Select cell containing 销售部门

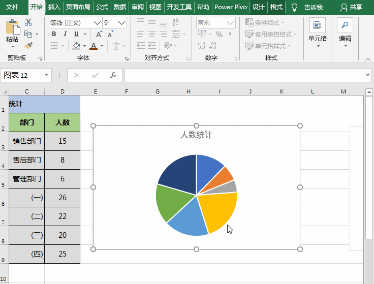coord(27,141)
